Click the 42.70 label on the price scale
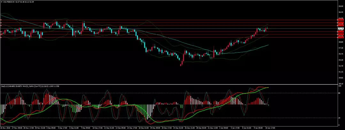Image resolution: width=345 pixels, height=130 pixels. coord(341,66)
